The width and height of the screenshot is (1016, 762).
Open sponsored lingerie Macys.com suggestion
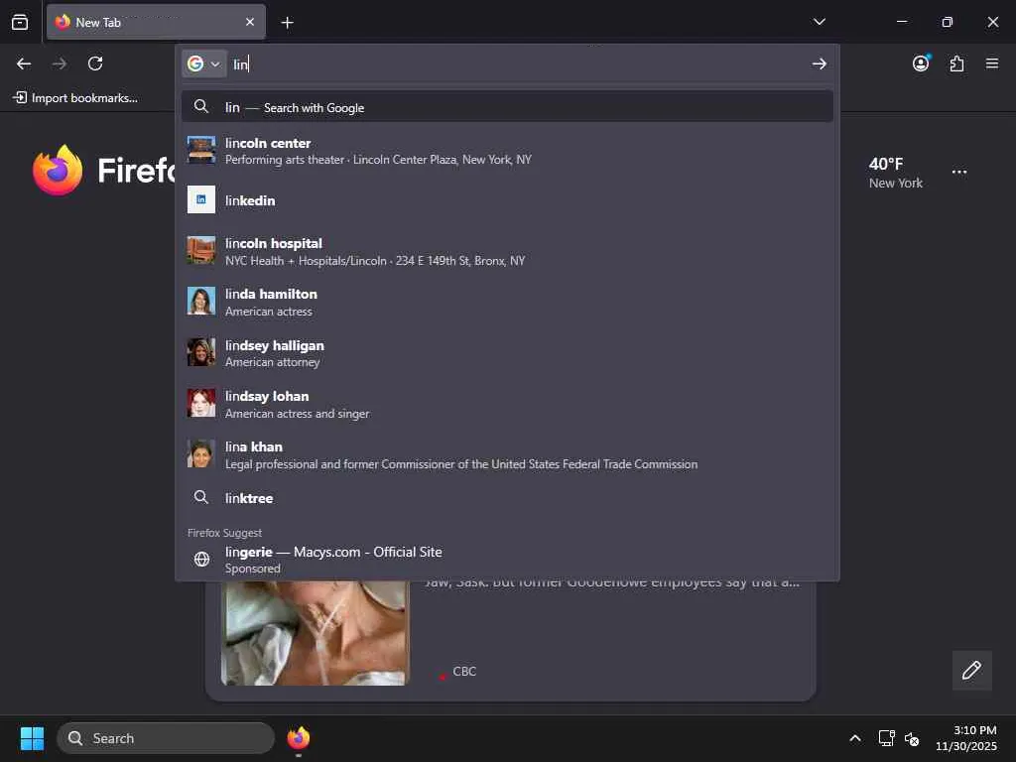tap(507, 560)
